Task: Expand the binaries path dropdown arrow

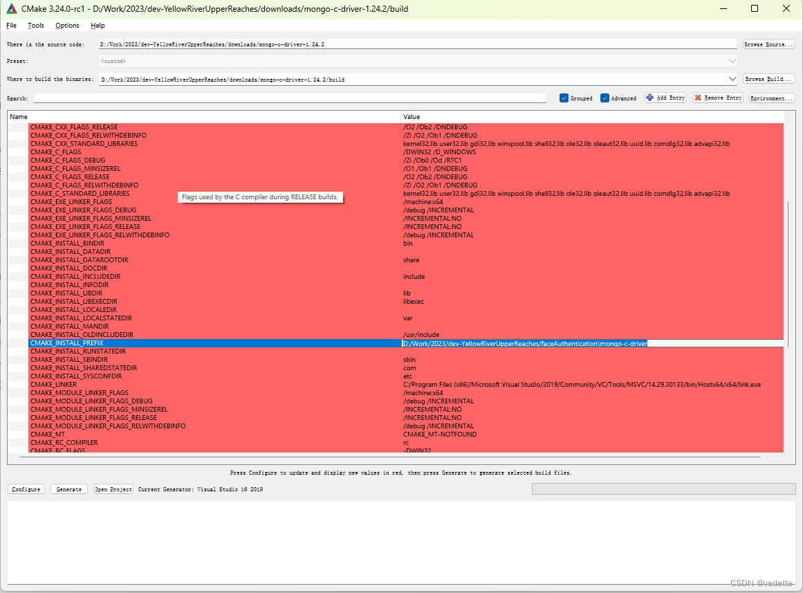Action: [732, 78]
